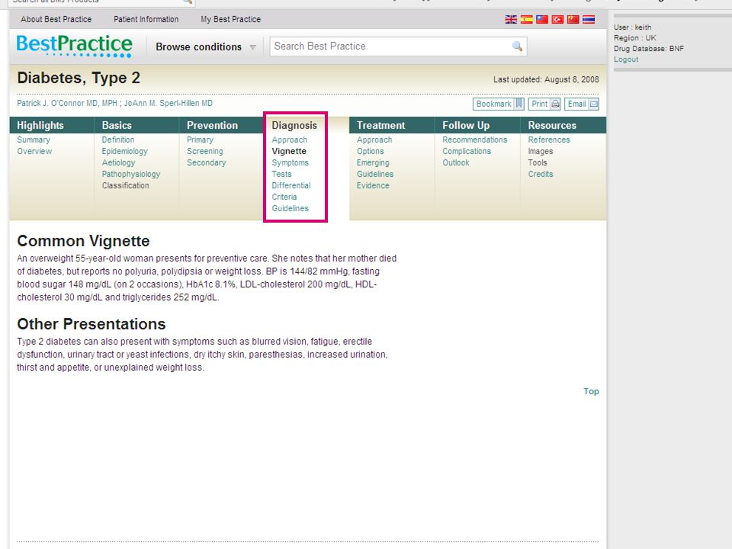Go to Primary prevention
The height and width of the screenshot is (549, 732).
click(x=201, y=140)
